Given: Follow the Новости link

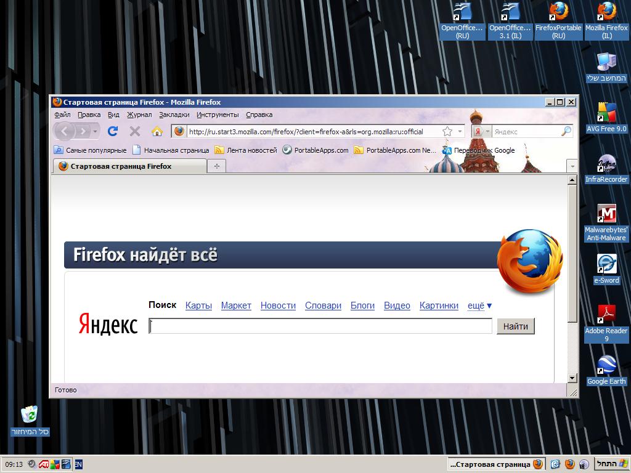Looking at the screenshot, I should [278, 305].
